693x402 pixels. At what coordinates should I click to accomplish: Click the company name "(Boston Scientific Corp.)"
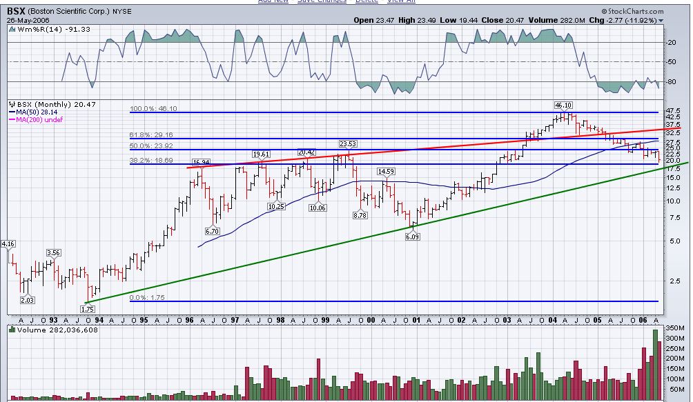68,11
